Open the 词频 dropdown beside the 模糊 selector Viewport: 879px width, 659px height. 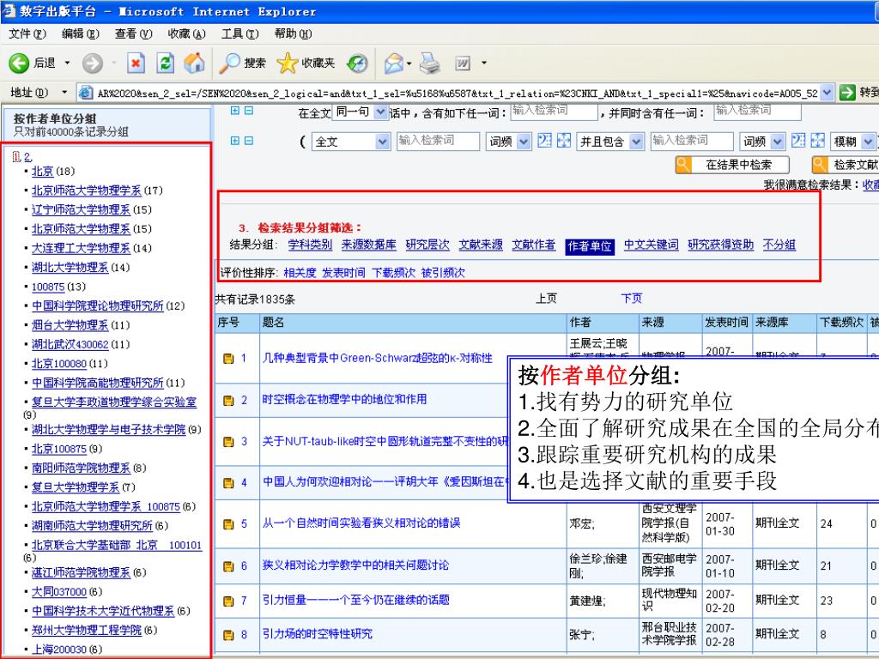762,142
